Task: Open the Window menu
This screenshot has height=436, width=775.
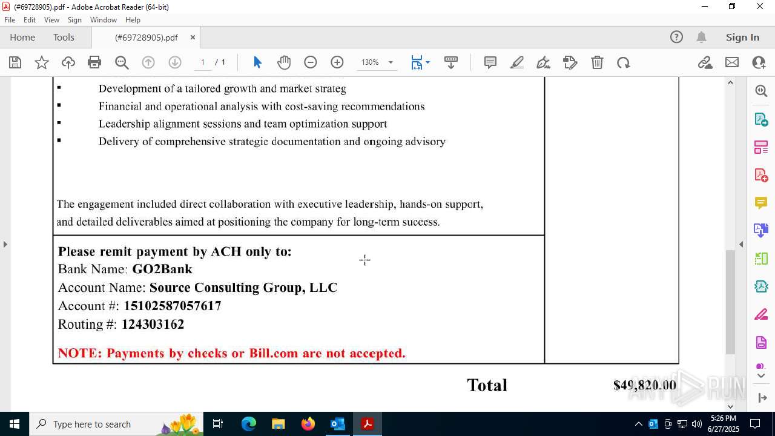Action: [104, 20]
